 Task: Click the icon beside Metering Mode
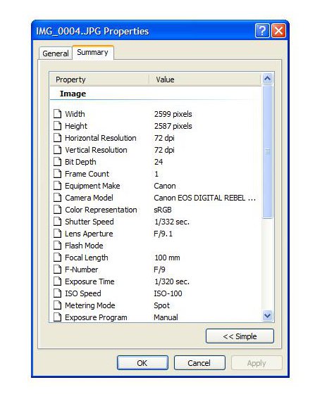[x=57, y=305]
